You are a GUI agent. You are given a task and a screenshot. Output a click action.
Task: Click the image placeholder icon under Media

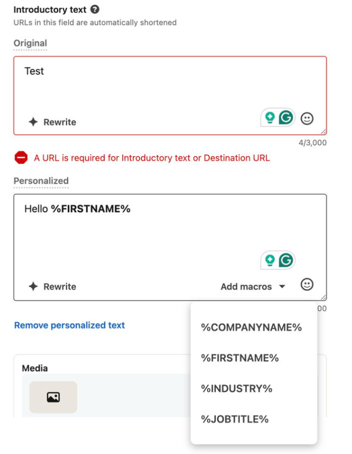[x=53, y=397]
